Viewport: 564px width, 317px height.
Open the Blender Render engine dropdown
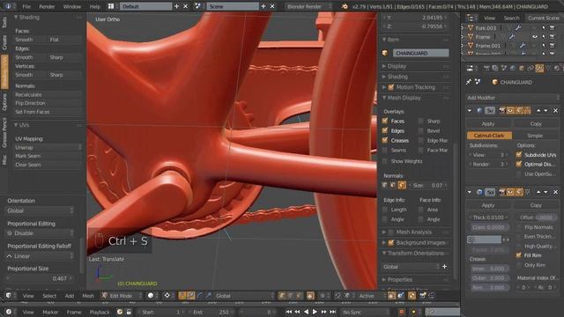coord(309,6)
